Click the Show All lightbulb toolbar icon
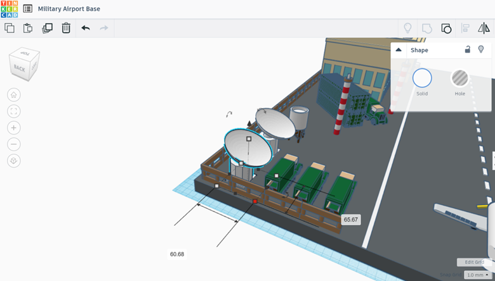495x281 pixels. click(x=407, y=28)
